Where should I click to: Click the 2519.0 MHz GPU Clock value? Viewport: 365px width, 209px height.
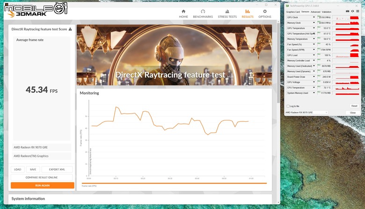(x=324, y=17)
